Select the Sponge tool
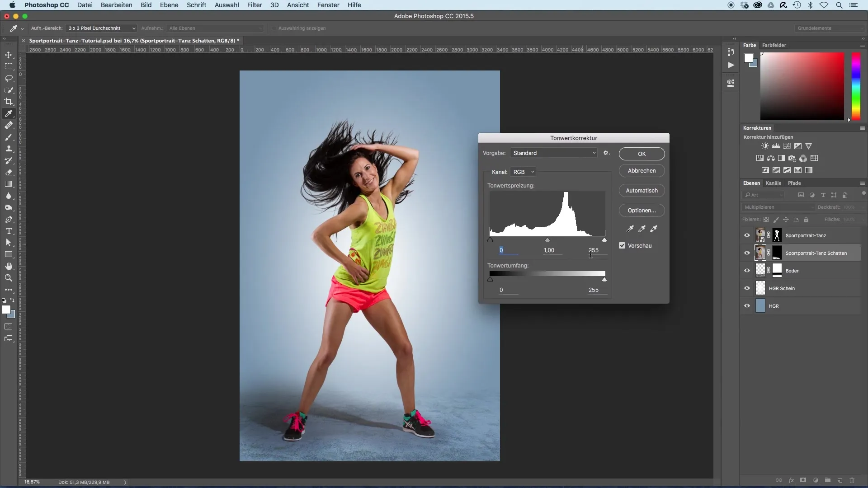The height and width of the screenshot is (488, 868). [x=9, y=207]
